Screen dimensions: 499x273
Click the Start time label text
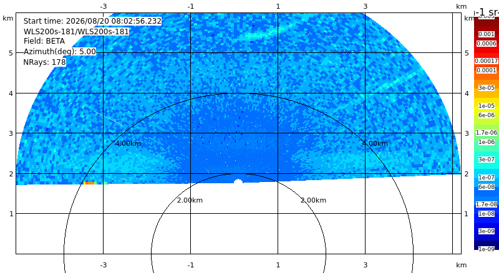coord(92,21)
